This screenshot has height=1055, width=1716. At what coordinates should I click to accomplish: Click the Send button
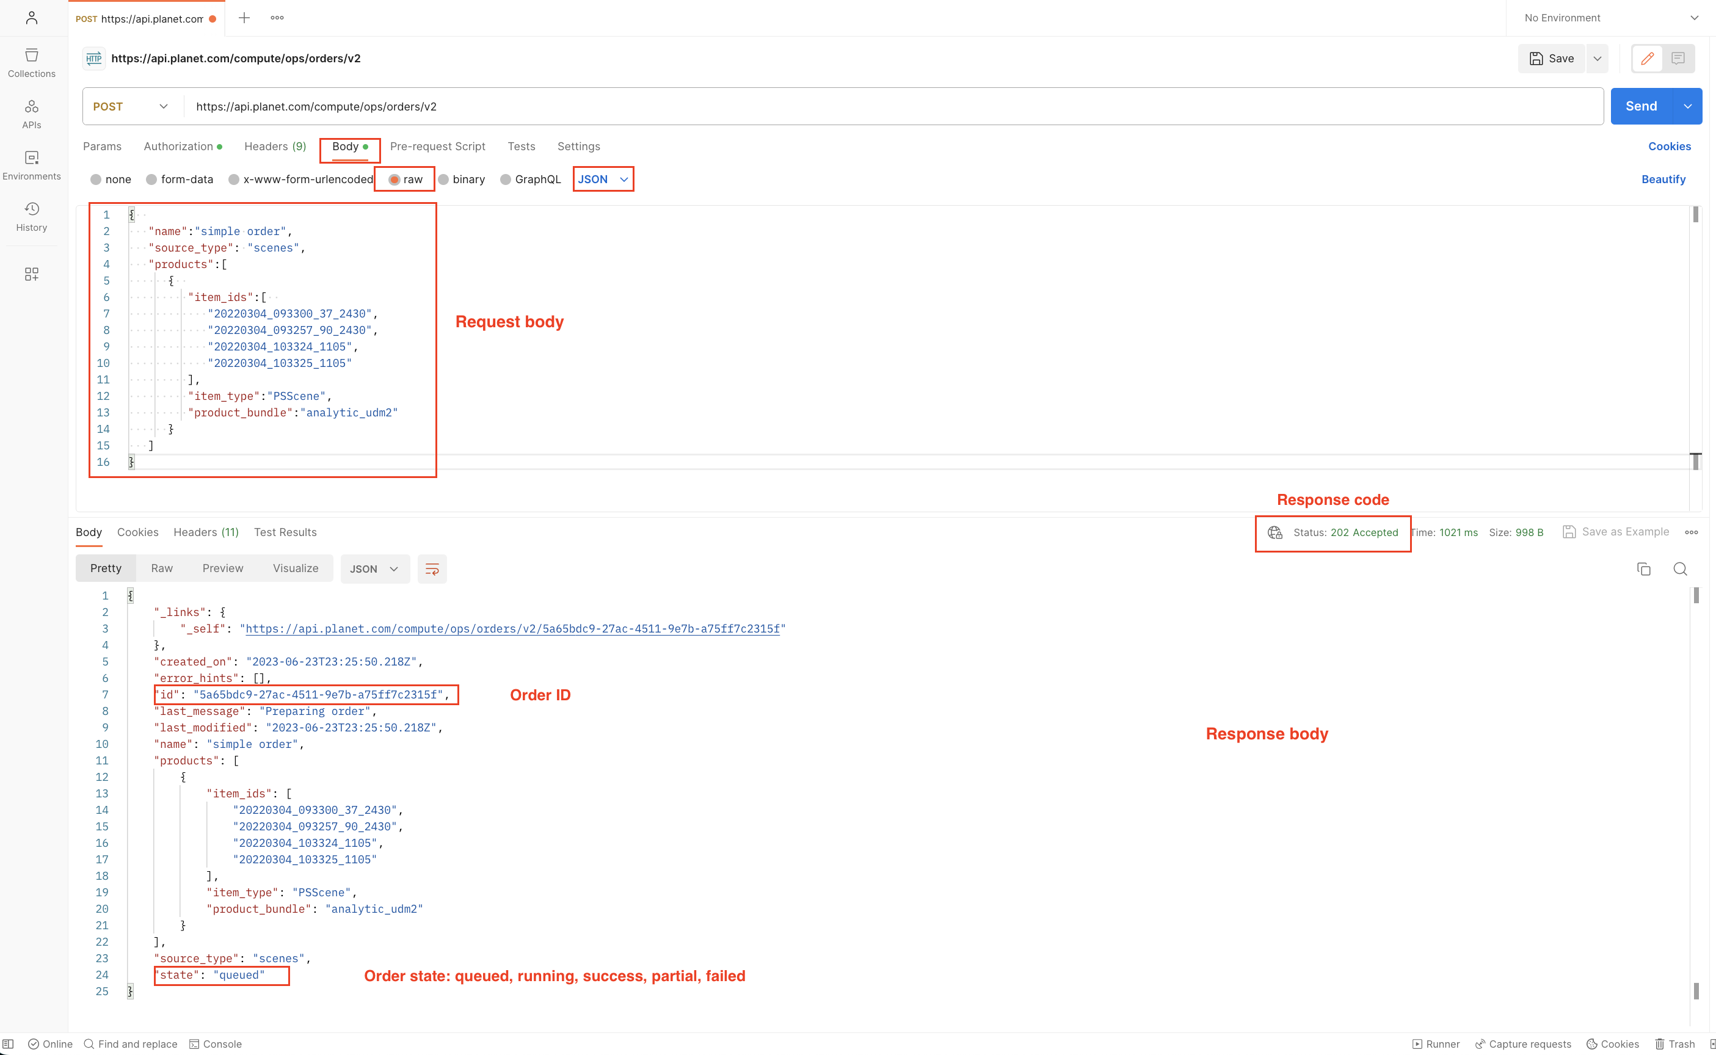[1641, 106]
